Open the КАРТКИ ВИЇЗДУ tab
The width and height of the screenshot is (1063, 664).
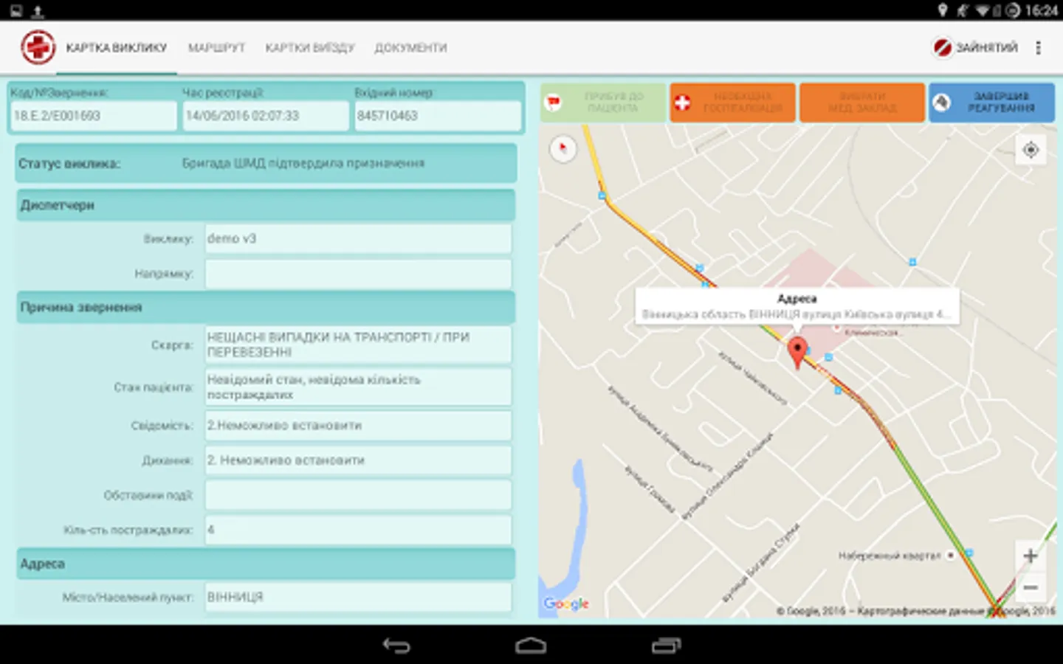310,48
